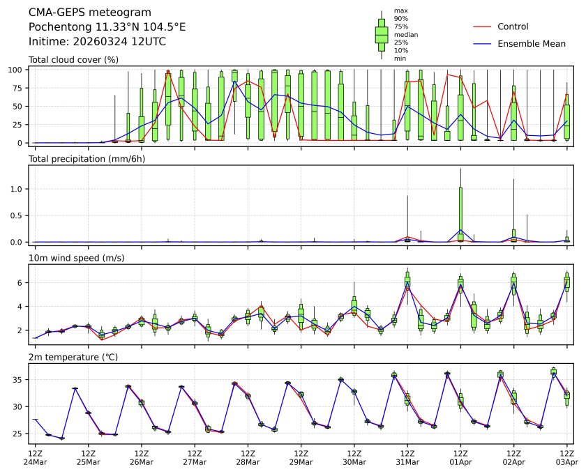Click the "Initime: 20260324 12UTC" text

point(97,41)
